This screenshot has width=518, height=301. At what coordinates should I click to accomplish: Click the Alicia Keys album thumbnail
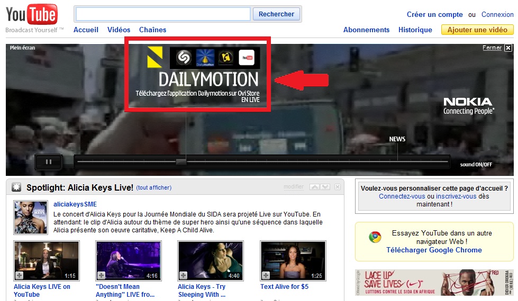(30, 218)
